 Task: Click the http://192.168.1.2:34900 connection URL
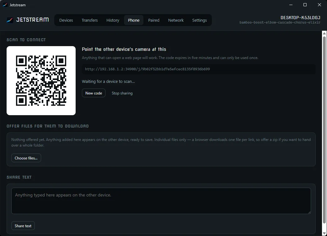coord(147,69)
